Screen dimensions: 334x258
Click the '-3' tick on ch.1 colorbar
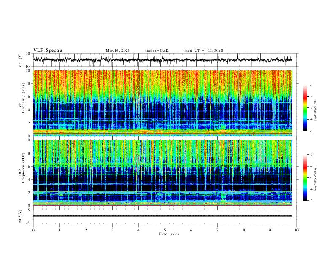311,85
